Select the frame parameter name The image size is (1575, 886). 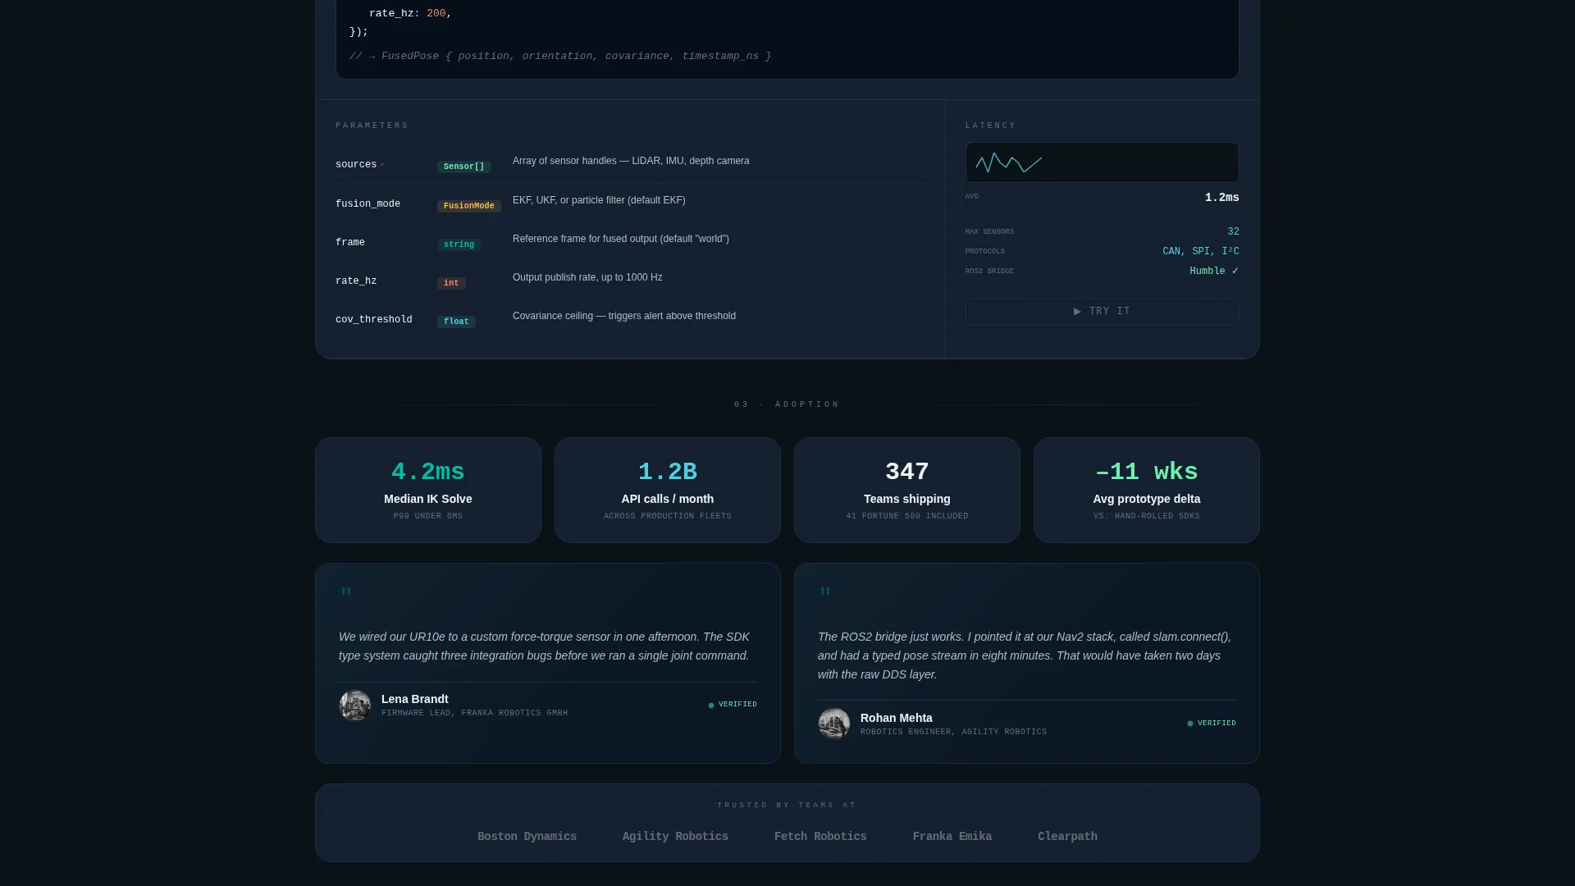[350, 243]
